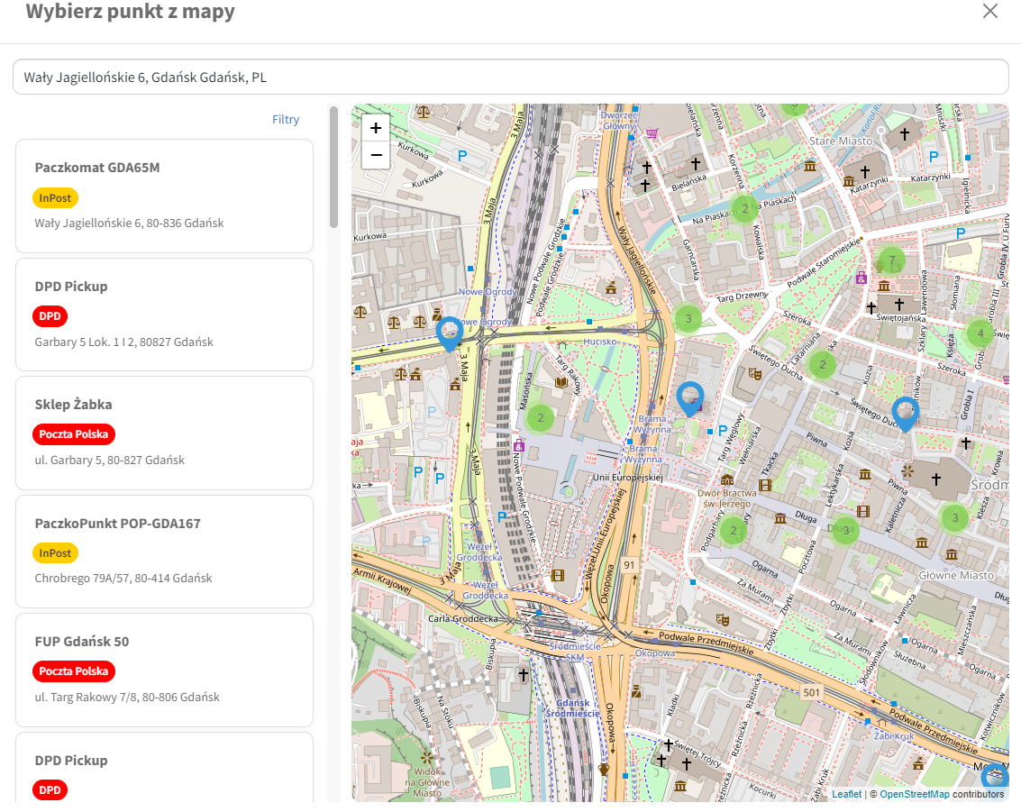1021x812 pixels.
Task: Click the address search field
Action: 510,77
